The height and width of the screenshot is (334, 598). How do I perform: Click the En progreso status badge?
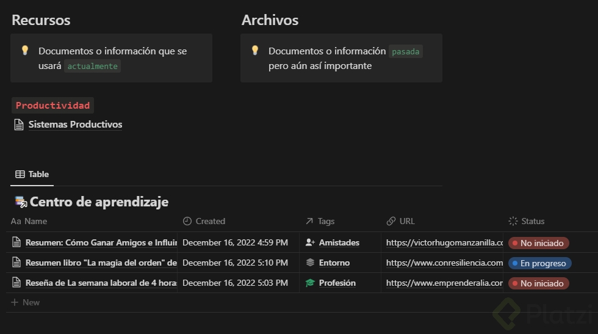click(539, 263)
